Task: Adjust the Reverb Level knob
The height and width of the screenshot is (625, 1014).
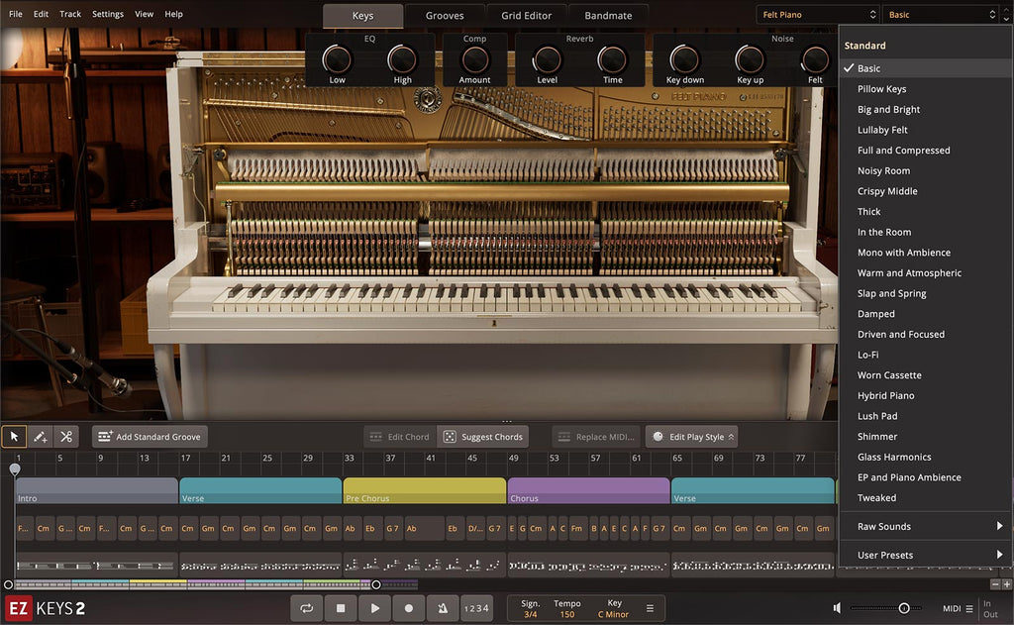Action: click(x=547, y=60)
